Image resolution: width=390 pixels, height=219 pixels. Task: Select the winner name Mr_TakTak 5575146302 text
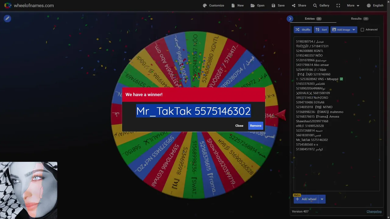pyautogui.click(x=193, y=111)
